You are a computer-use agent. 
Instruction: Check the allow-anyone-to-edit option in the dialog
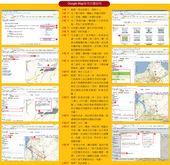144,142
